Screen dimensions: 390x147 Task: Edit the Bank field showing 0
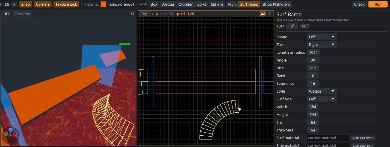pos(313,76)
